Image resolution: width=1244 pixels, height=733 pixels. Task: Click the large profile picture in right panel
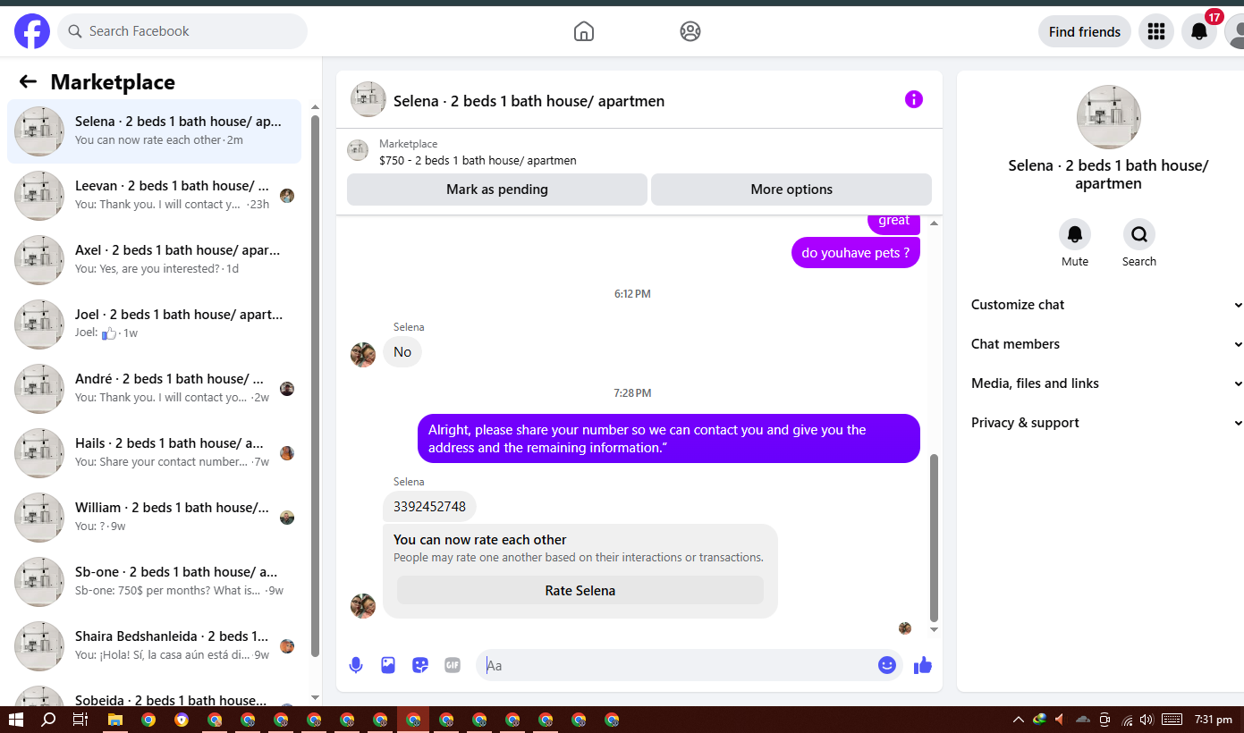(x=1109, y=117)
